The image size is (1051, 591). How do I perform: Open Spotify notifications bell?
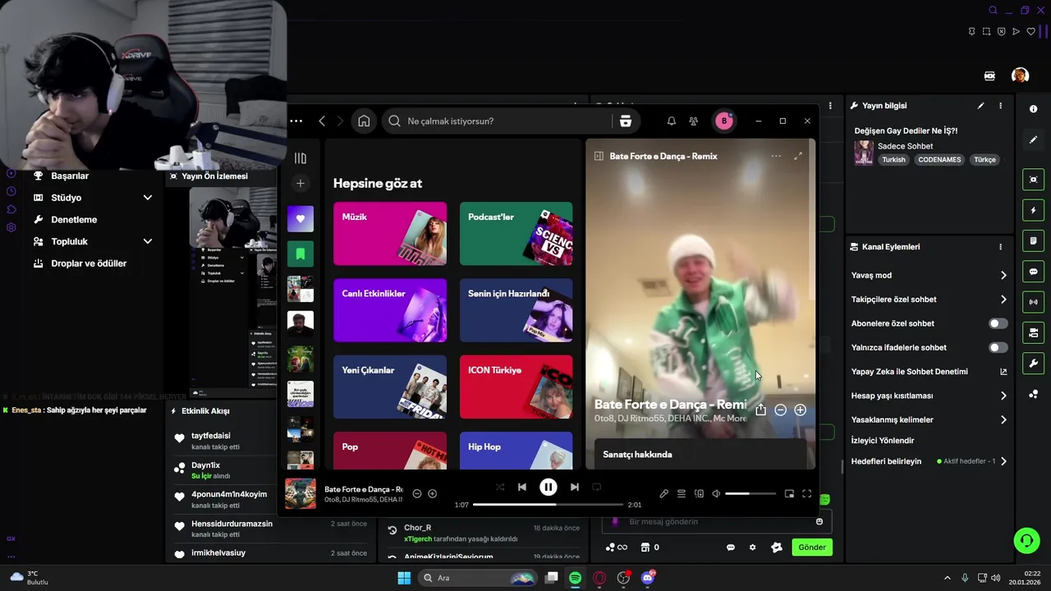click(x=671, y=121)
